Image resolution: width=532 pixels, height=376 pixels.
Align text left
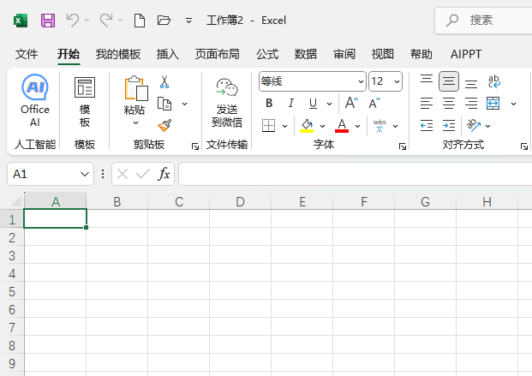coord(427,104)
